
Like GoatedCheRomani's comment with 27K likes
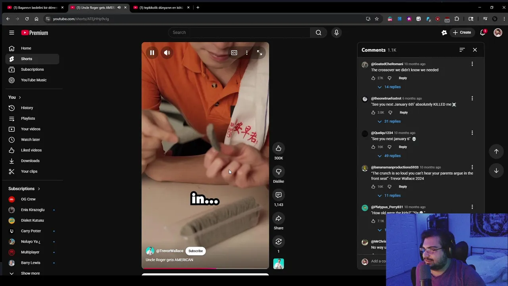(373, 78)
